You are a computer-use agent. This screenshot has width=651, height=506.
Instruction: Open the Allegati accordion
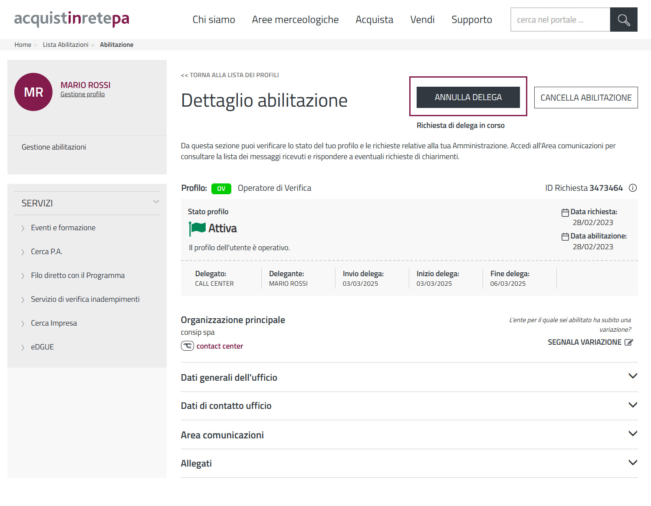pos(633,463)
